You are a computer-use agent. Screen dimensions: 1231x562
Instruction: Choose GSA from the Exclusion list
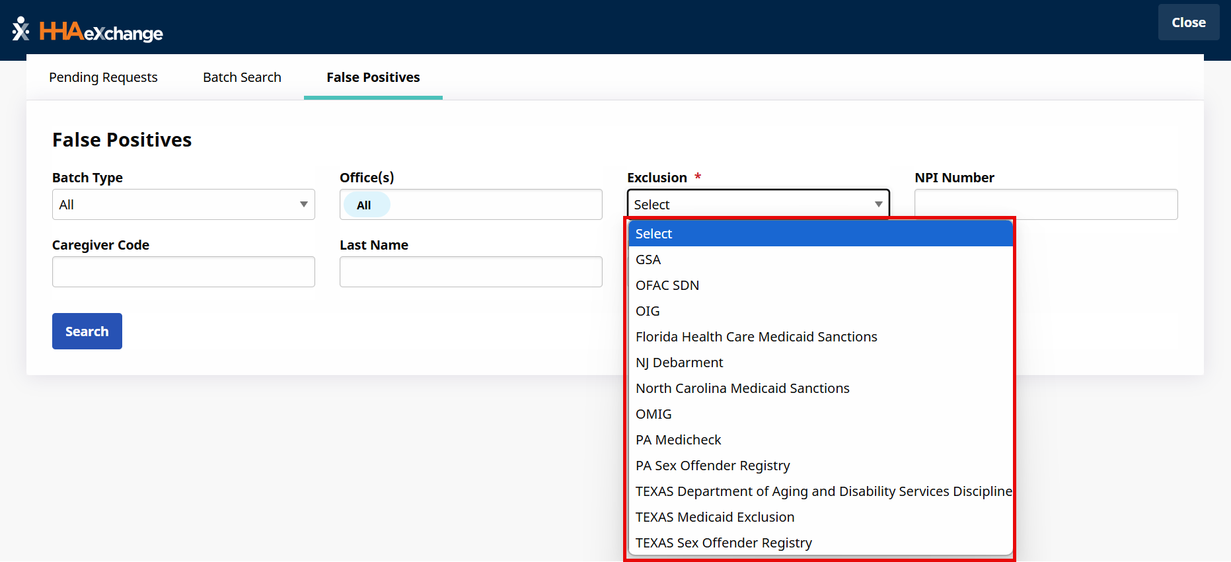[x=648, y=260]
